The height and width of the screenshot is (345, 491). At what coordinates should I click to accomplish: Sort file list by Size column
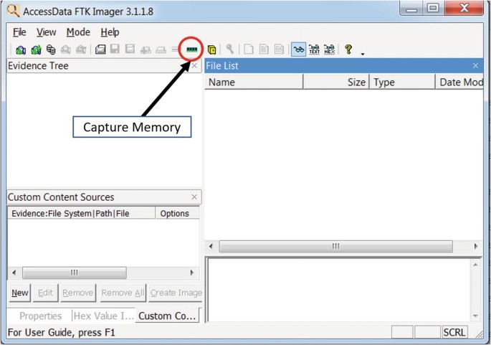coord(336,82)
